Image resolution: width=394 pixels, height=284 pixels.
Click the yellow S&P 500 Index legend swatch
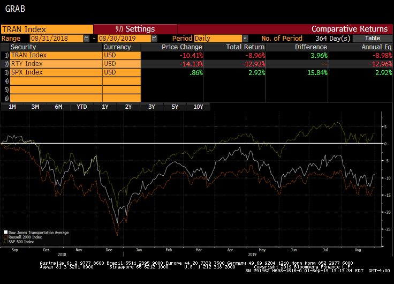[x=6, y=242]
